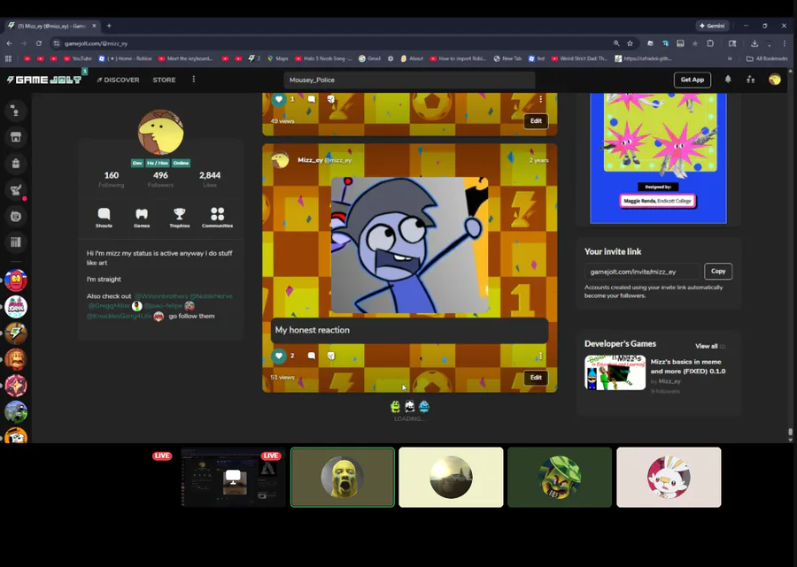This screenshot has height=567, width=797.
Task: Open a new browser tab
Action: (109, 26)
